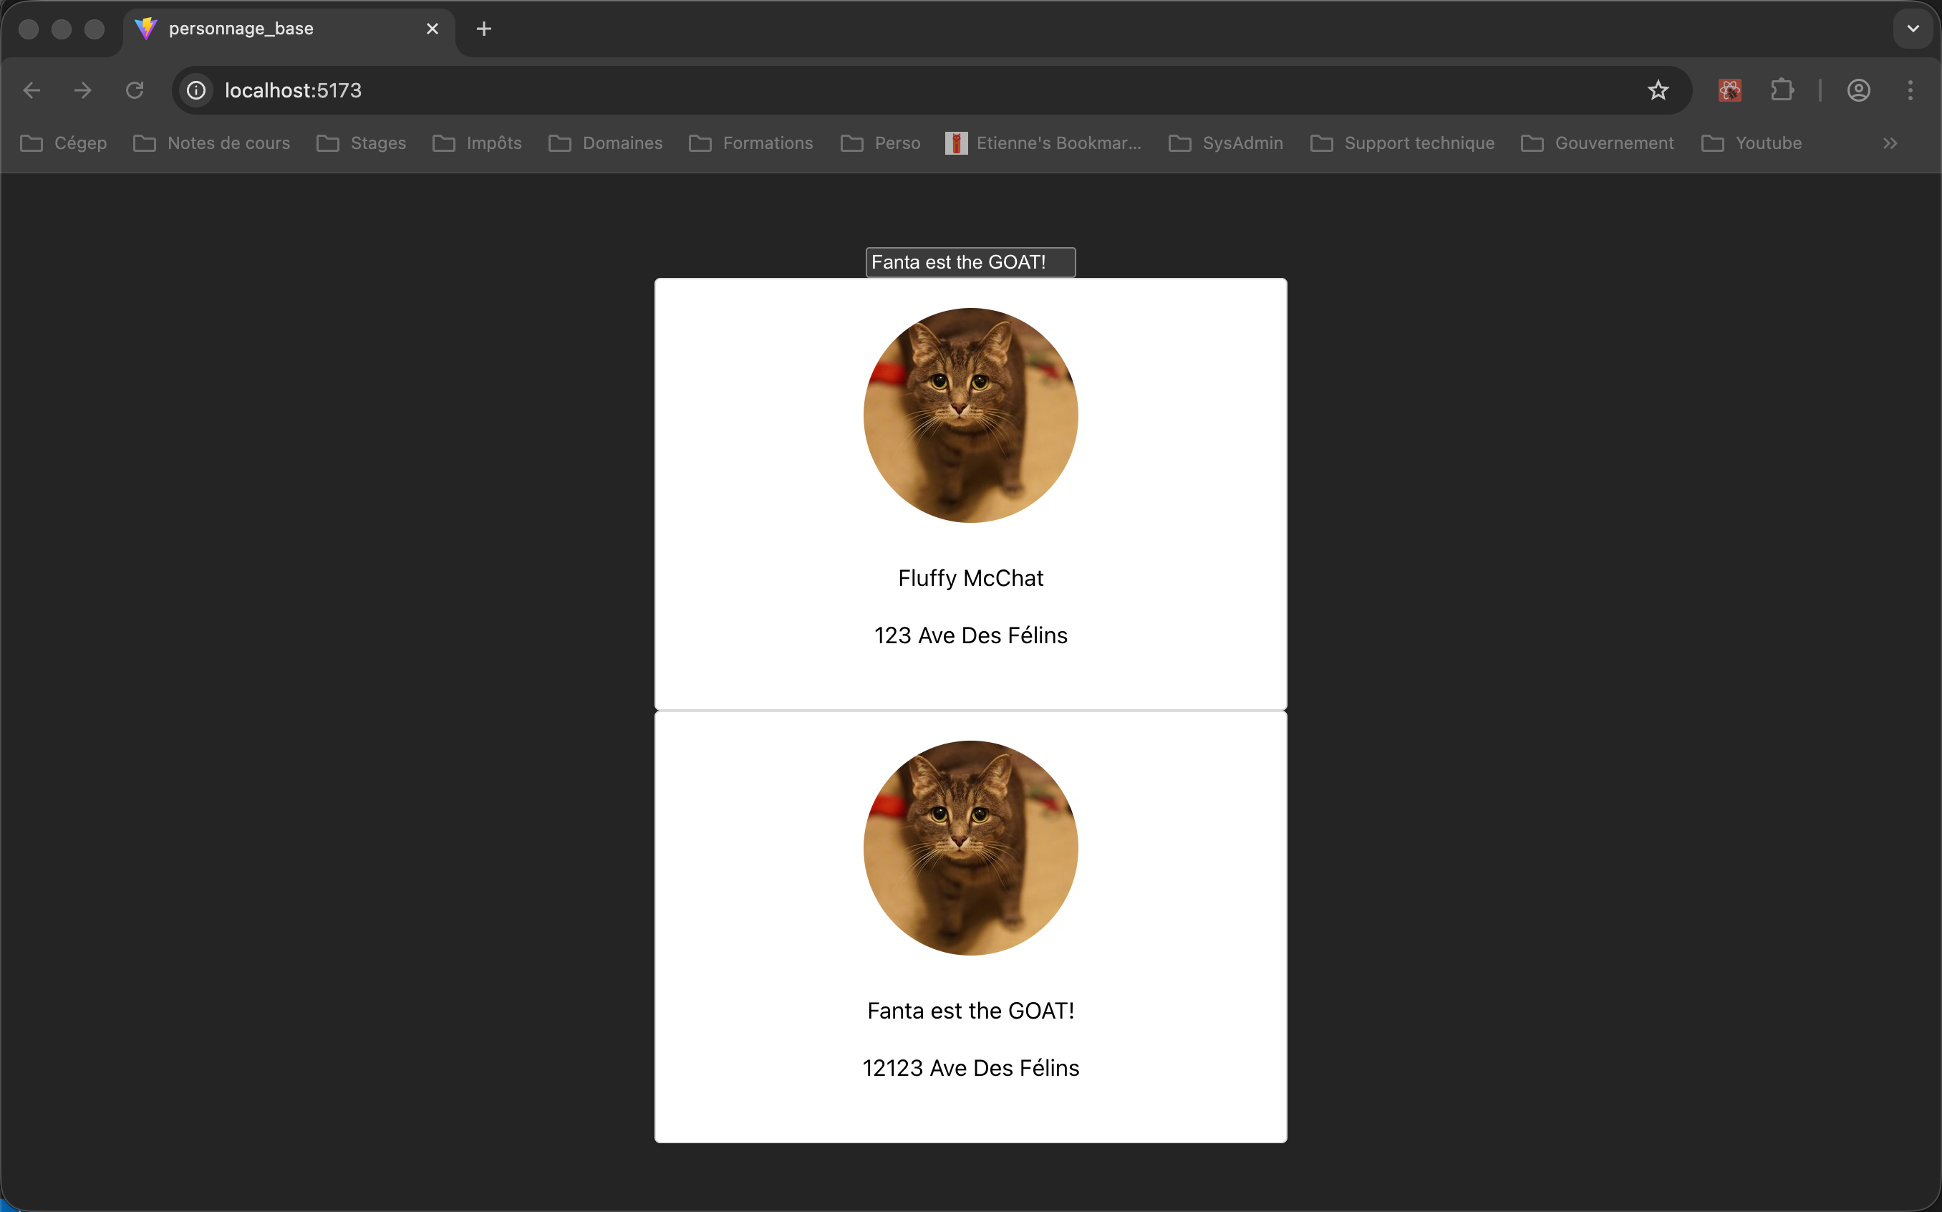Click the page reload icon

click(135, 90)
